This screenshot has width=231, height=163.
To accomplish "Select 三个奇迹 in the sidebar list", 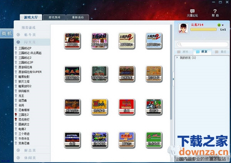I will (24, 134).
